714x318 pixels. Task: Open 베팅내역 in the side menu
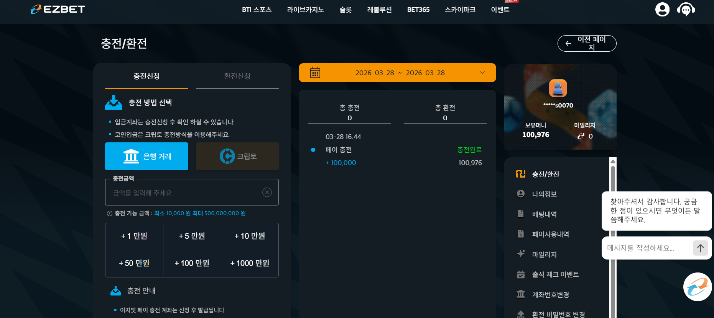tap(544, 214)
